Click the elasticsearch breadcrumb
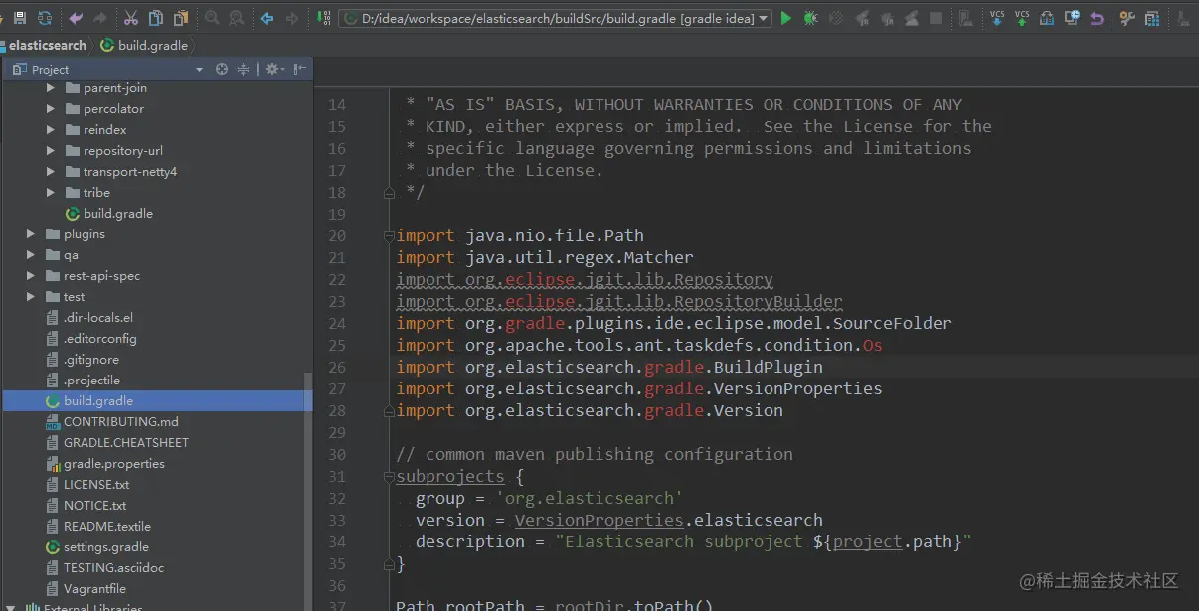This screenshot has height=611, width=1199. tap(44, 45)
